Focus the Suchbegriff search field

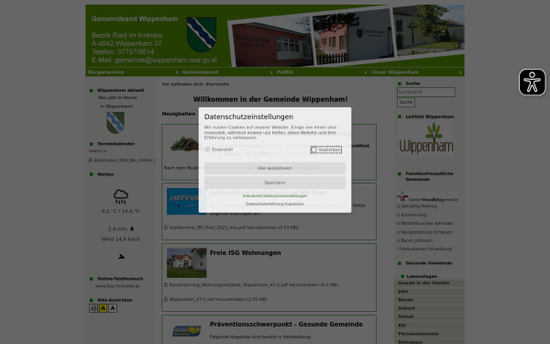(426, 92)
